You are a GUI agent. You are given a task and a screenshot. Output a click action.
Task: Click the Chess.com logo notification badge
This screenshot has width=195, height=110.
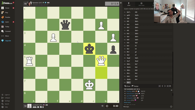pos(13,2)
